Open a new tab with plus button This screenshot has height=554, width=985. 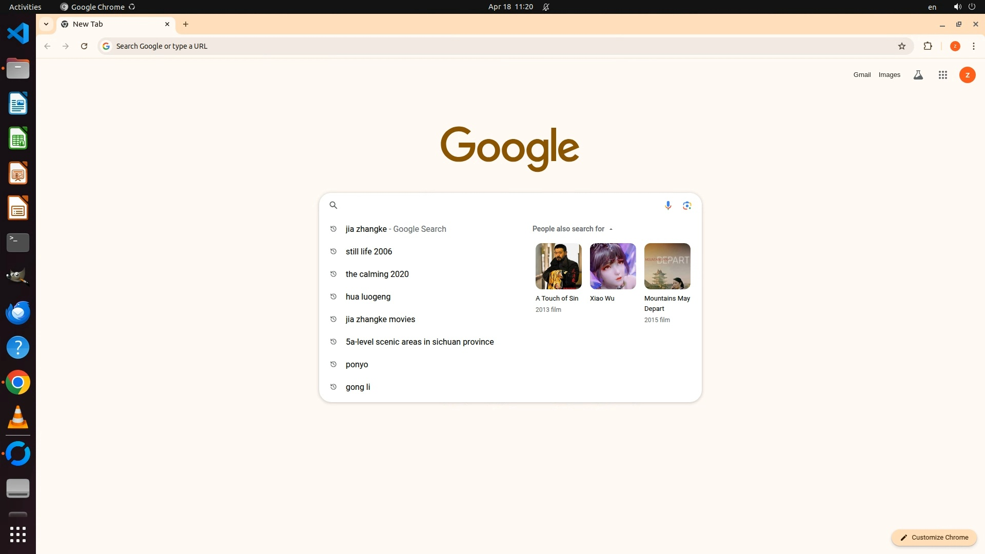[186, 24]
